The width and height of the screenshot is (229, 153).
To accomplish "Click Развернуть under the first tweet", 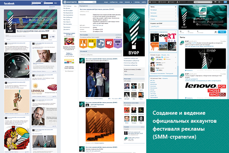I will tap(189, 70).
